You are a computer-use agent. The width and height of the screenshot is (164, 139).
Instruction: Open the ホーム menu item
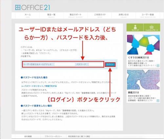click(28, 15)
